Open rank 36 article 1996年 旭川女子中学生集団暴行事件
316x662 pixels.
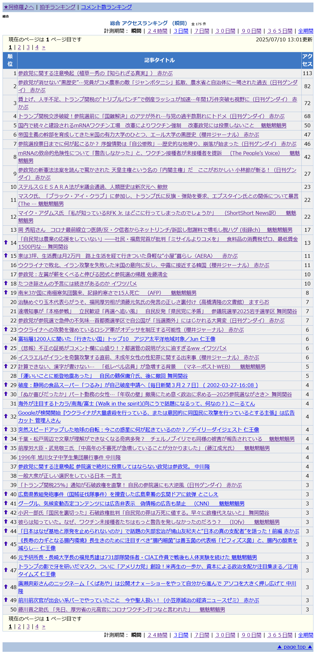coord(69,457)
